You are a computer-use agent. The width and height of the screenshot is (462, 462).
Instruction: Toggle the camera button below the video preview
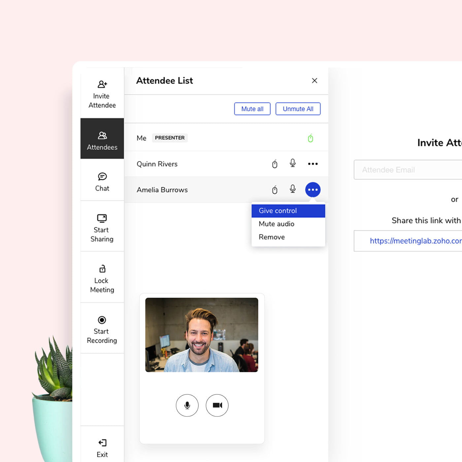(217, 405)
